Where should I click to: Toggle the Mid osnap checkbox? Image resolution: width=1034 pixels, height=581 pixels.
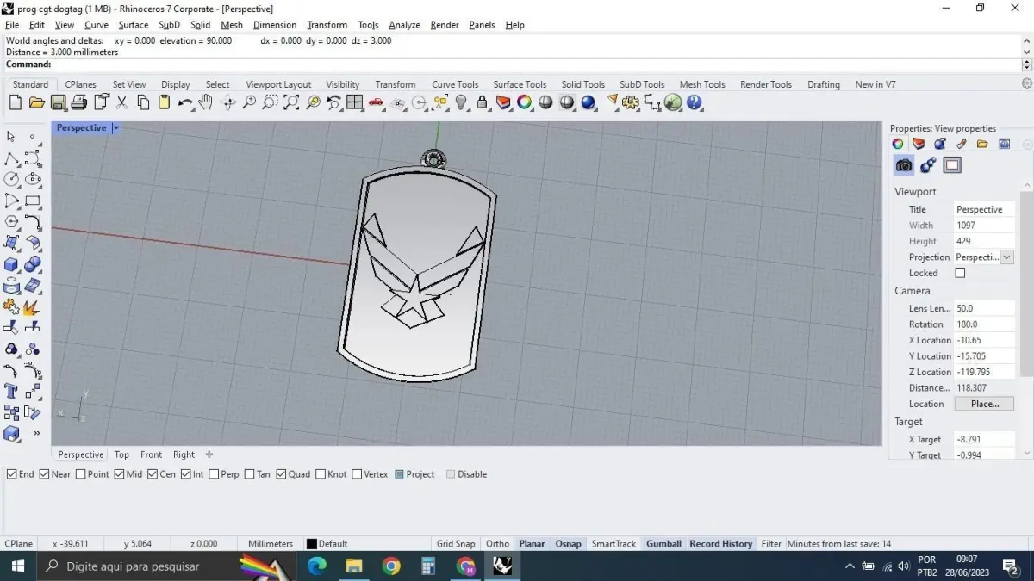(119, 474)
